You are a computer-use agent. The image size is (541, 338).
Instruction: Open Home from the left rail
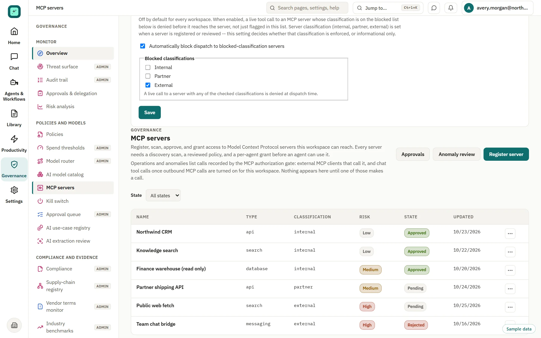tap(14, 36)
